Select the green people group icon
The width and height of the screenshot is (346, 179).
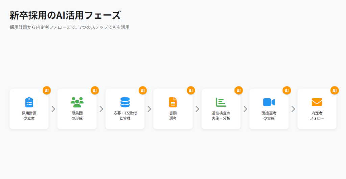click(77, 102)
